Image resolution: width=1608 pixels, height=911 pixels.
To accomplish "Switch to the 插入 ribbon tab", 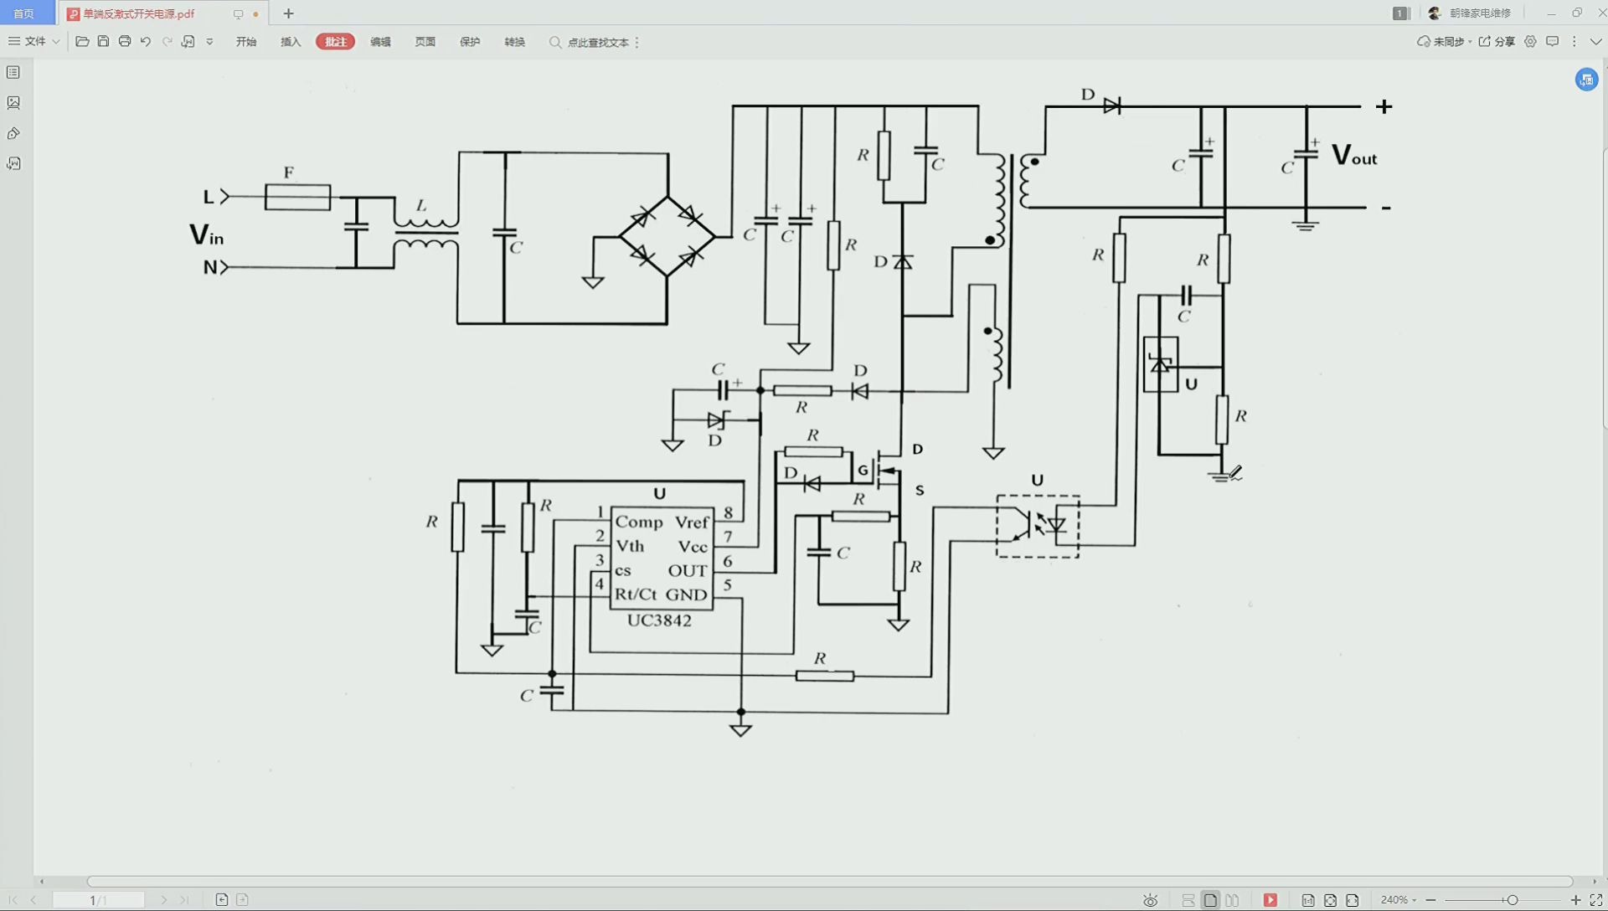I will pos(291,42).
